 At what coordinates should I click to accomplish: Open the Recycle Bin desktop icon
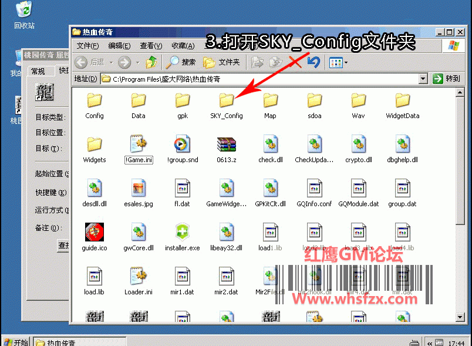coord(25,15)
